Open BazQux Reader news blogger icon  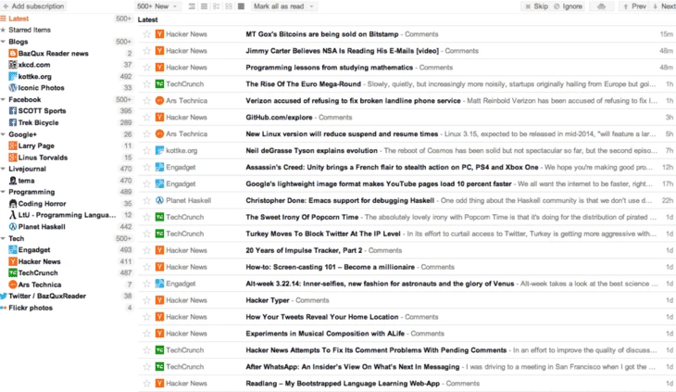click(13, 54)
